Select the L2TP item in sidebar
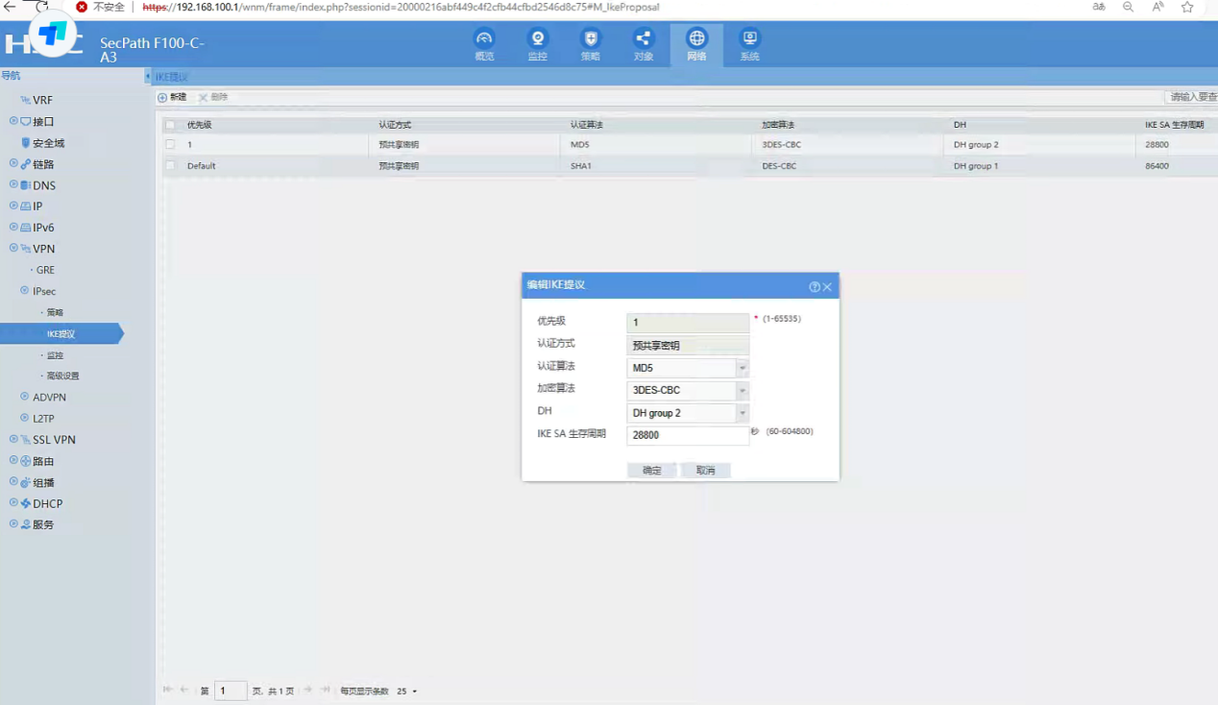Viewport: 1218px width, 705px height. point(43,419)
